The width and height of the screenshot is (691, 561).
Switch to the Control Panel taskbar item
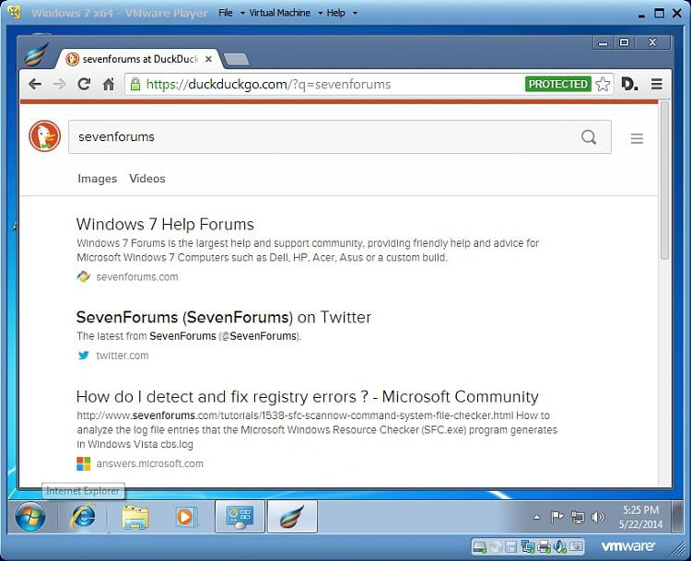(x=240, y=517)
